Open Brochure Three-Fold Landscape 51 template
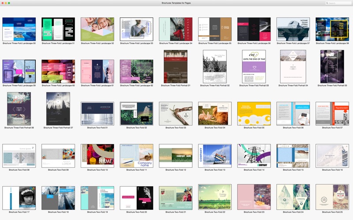This screenshot has width=353, height=220. coord(58,29)
